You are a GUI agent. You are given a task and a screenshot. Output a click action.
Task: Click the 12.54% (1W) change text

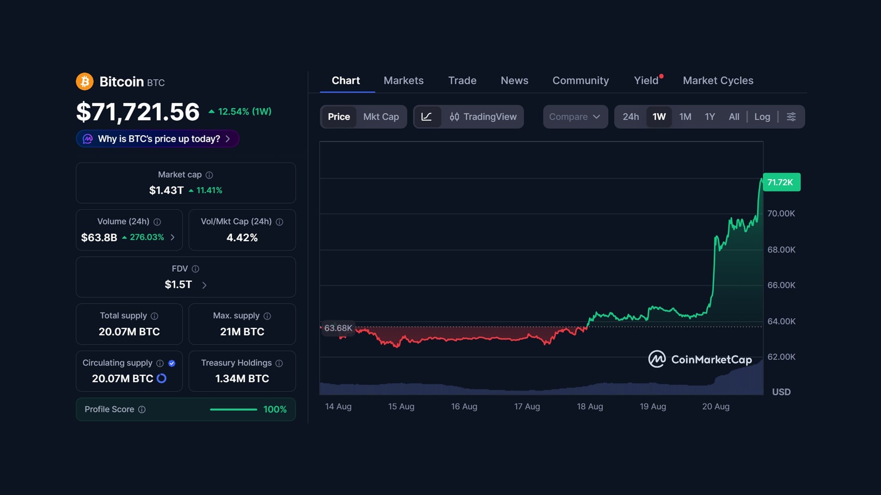(x=245, y=112)
